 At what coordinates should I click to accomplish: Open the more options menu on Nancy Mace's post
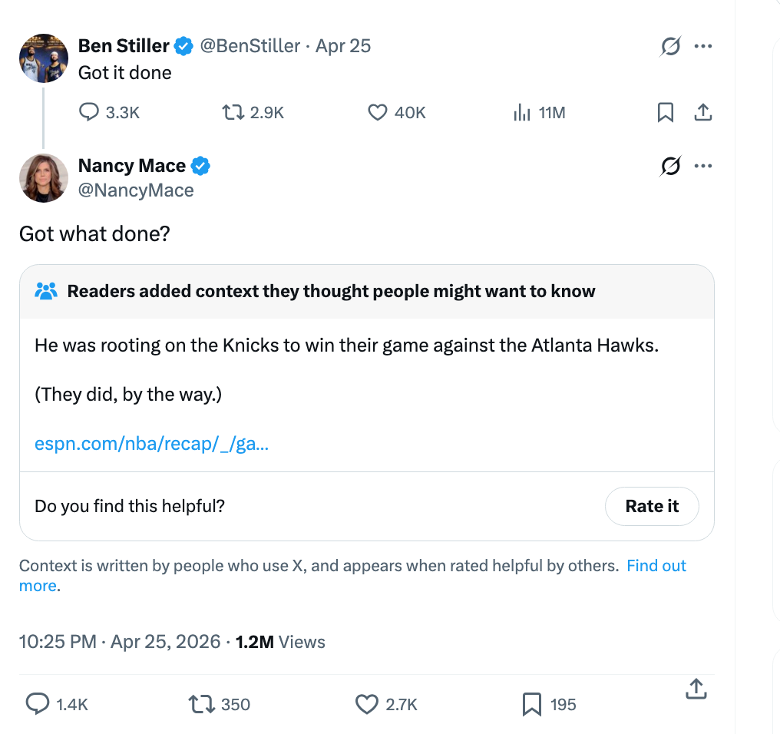pos(704,166)
